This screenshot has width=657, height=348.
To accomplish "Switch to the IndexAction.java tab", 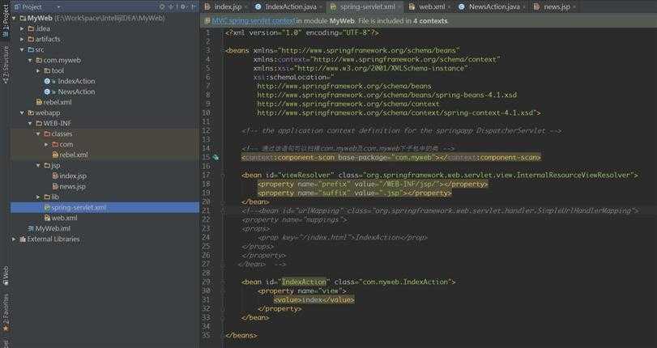I will (x=290, y=6).
